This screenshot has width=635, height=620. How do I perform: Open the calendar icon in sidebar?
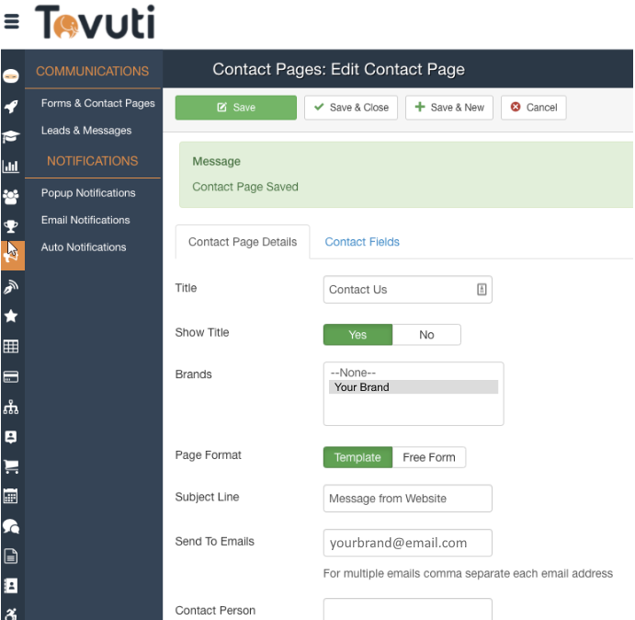coord(11,497)
